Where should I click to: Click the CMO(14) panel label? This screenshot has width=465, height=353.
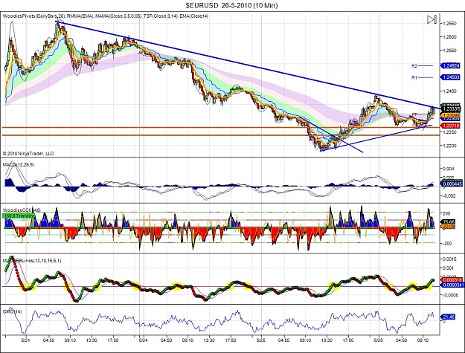pos(12,311)
